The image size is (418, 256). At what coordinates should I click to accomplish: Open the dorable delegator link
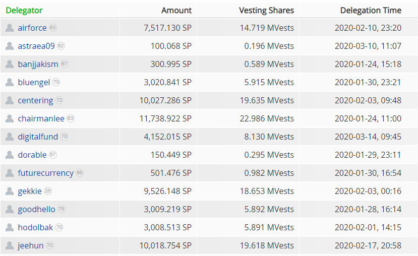tap(32, 155)
